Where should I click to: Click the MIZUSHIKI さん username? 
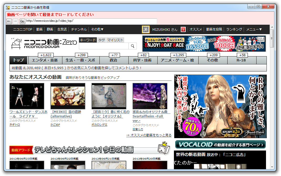(165, 29)
